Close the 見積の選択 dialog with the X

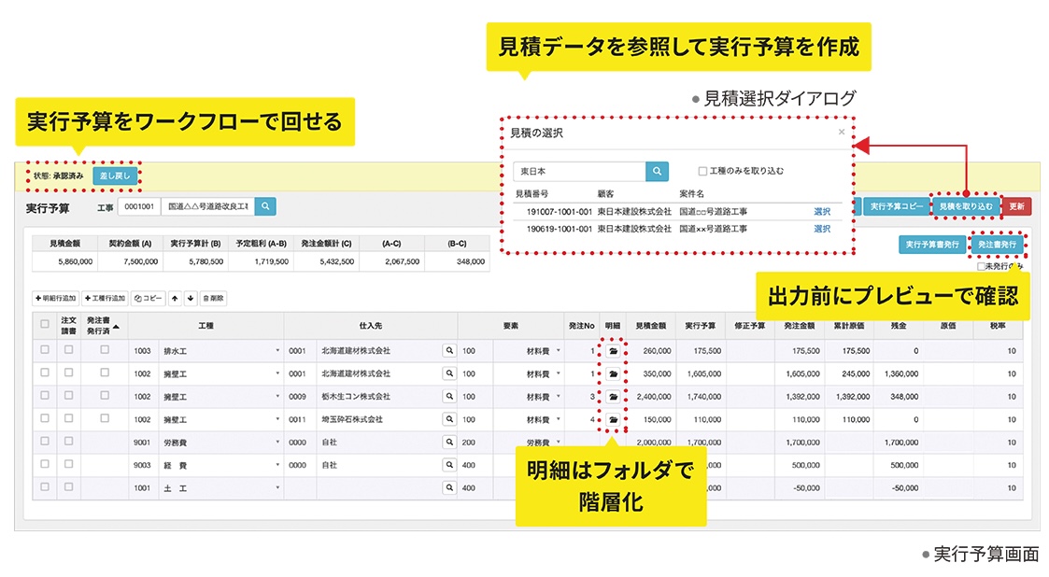pyautogui.click(x=842, y=132)
